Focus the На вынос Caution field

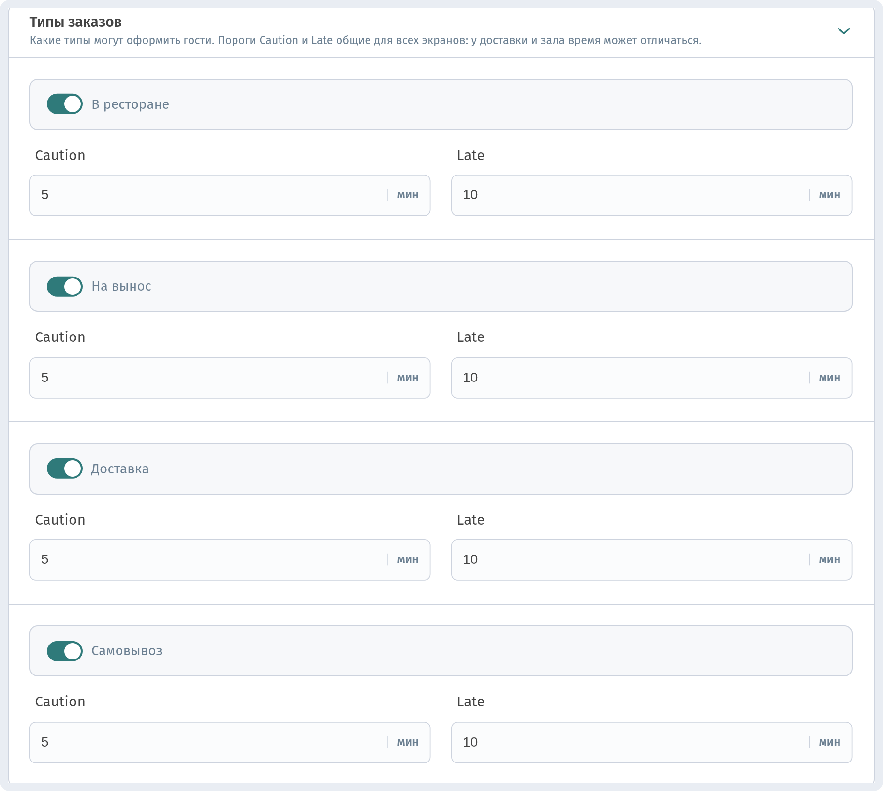(230, 378)
